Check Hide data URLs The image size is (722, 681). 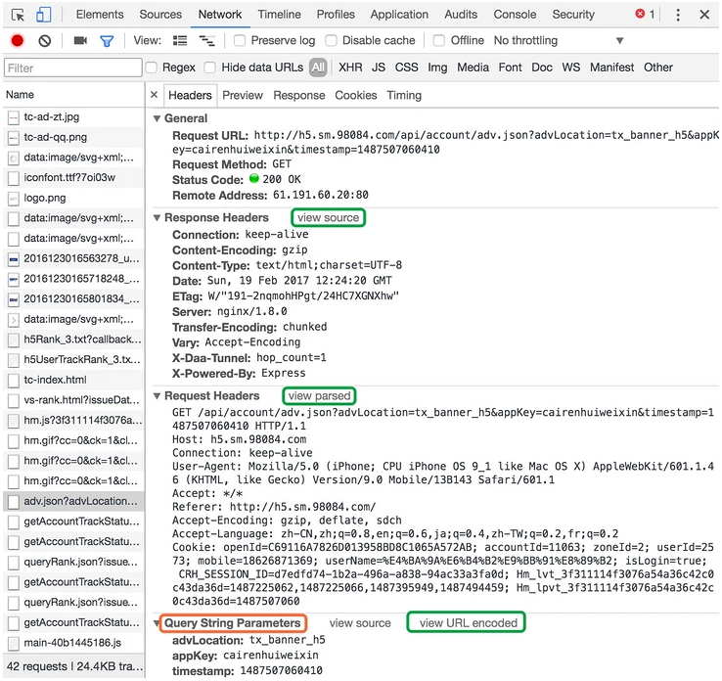210,68
